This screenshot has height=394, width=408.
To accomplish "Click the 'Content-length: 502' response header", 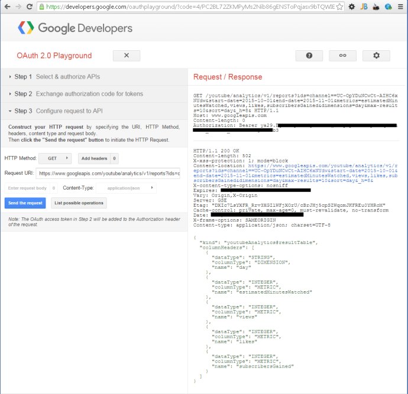I will point(222,156).
